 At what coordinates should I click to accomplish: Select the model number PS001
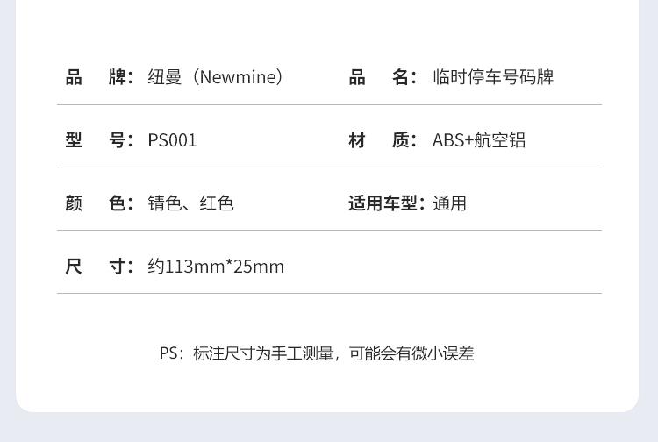[172, 140]
